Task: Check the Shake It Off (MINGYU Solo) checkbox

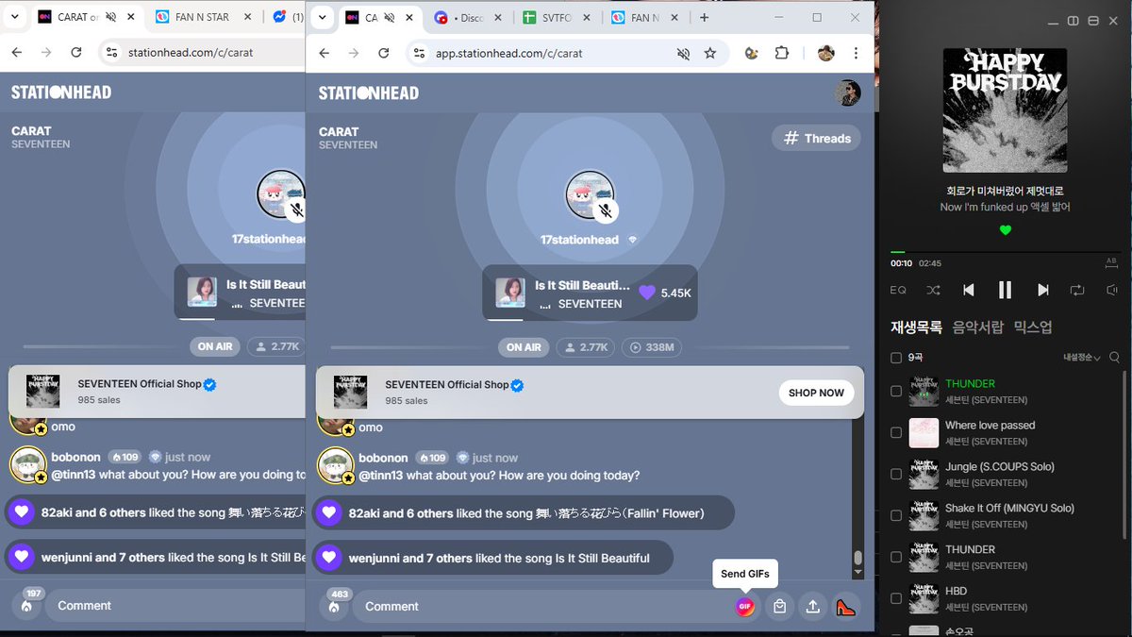Action: (x=896, y=515)
